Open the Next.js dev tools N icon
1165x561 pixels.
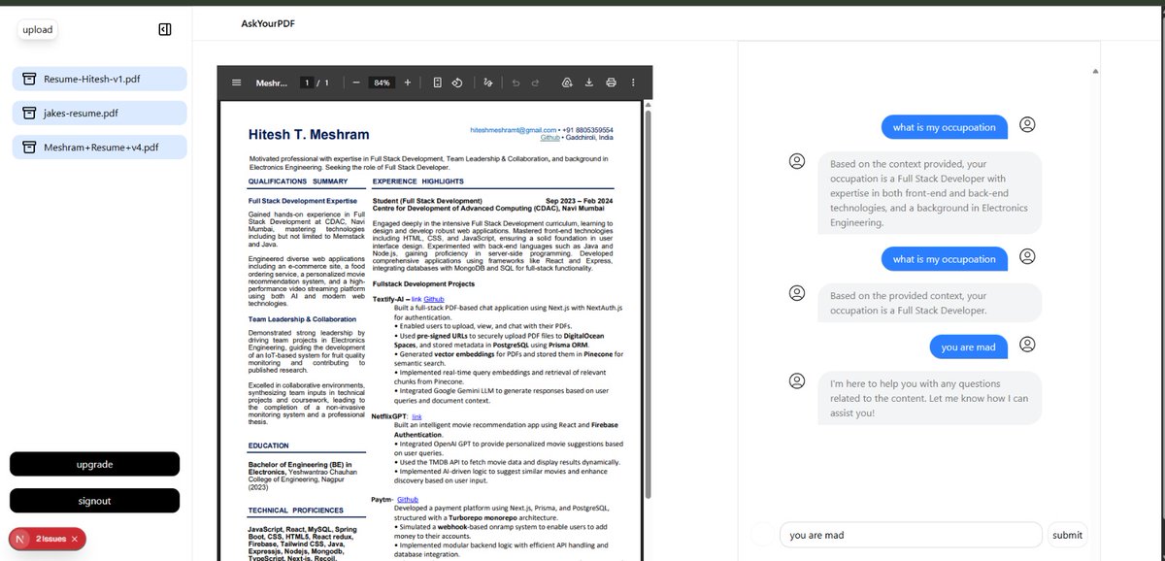20,538
